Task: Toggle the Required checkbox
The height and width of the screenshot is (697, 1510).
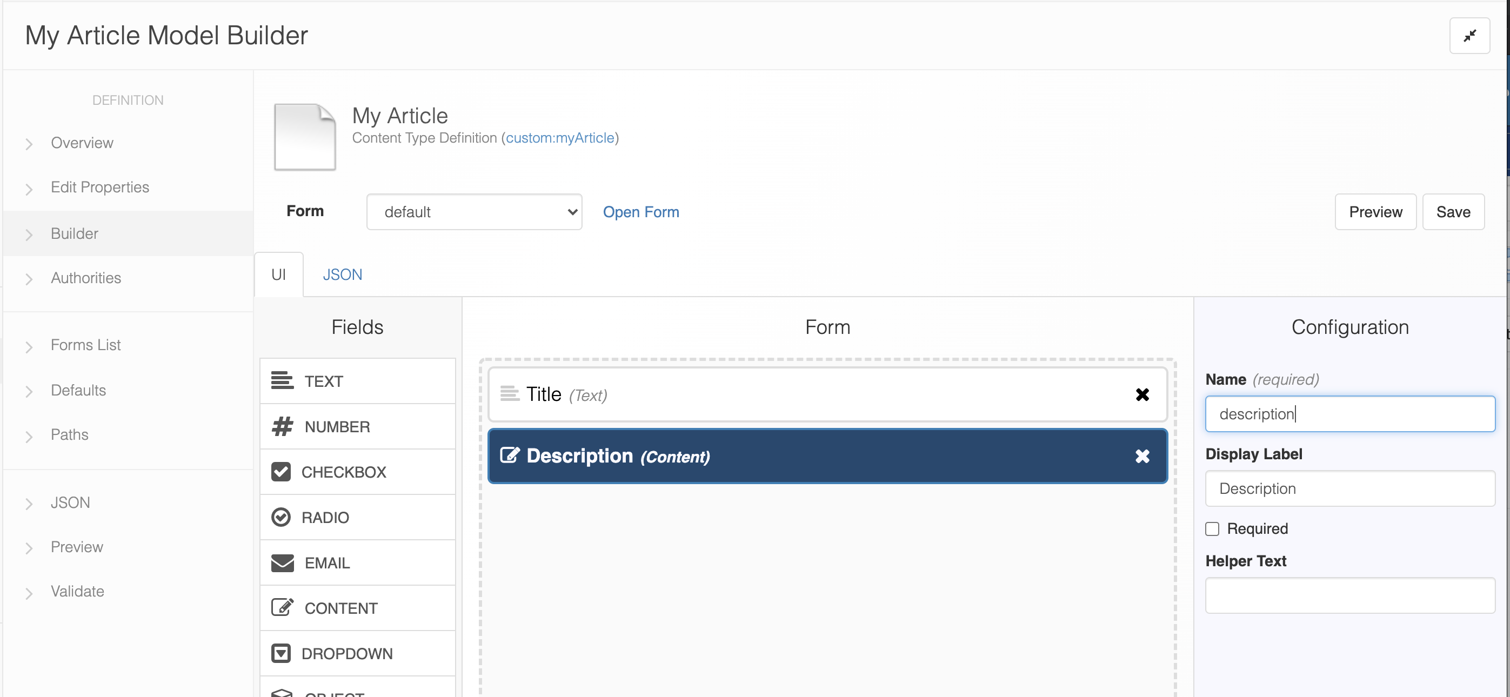Action: pos(1212,529)
